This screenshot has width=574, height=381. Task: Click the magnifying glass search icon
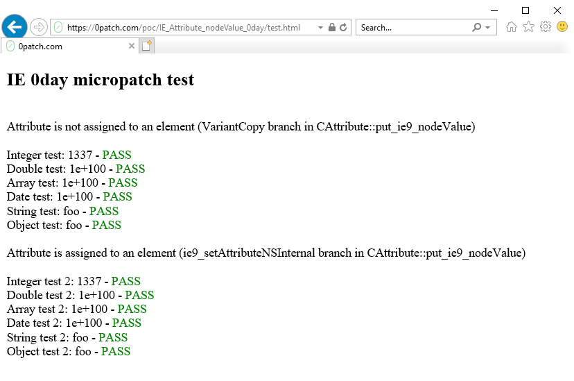pyautogui.click(x=476, y=27)
